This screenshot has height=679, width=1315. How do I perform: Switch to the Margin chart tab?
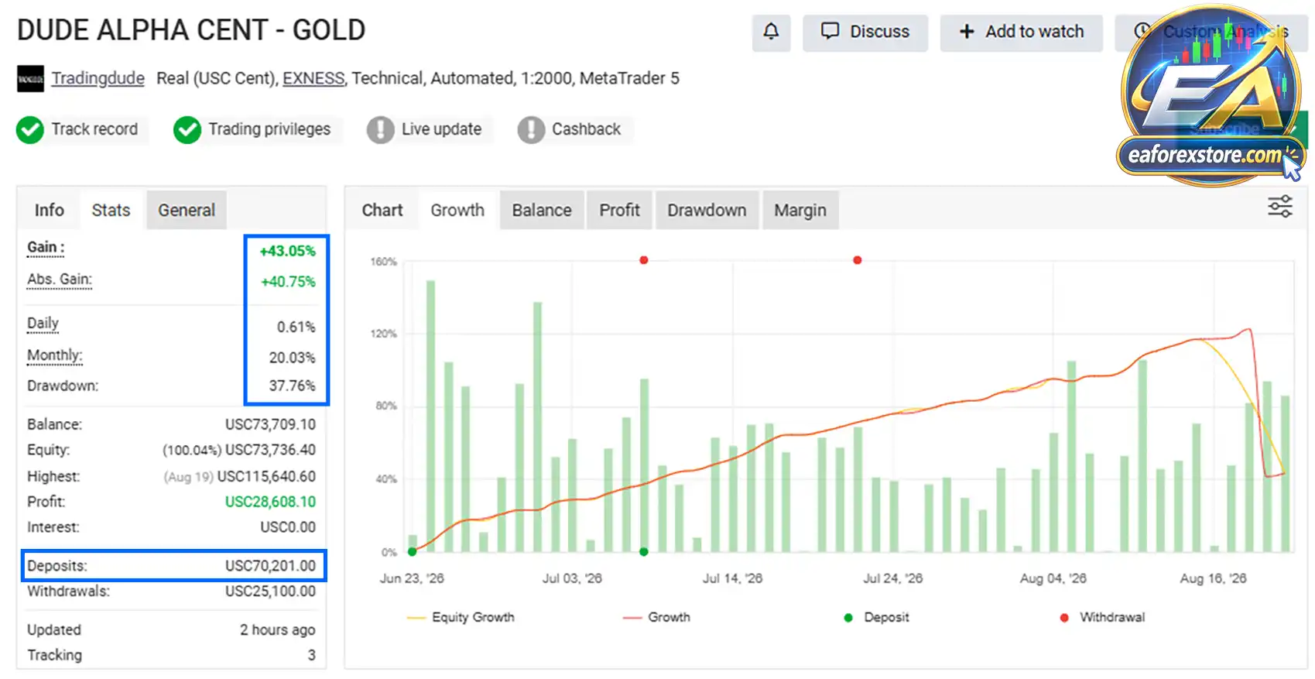coord(800,210)
